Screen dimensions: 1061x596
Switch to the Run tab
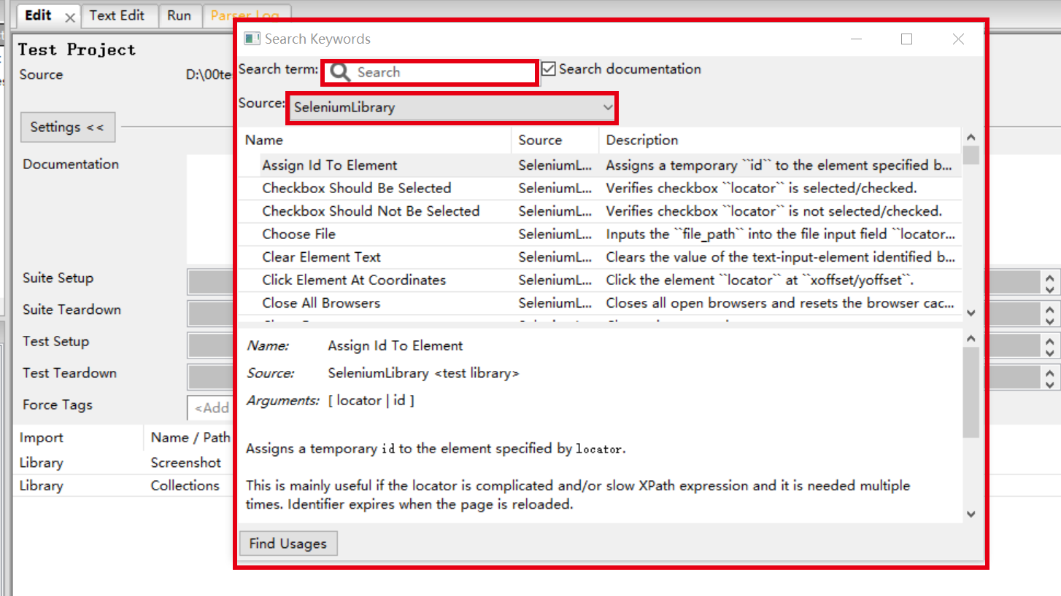pos(179,15)
